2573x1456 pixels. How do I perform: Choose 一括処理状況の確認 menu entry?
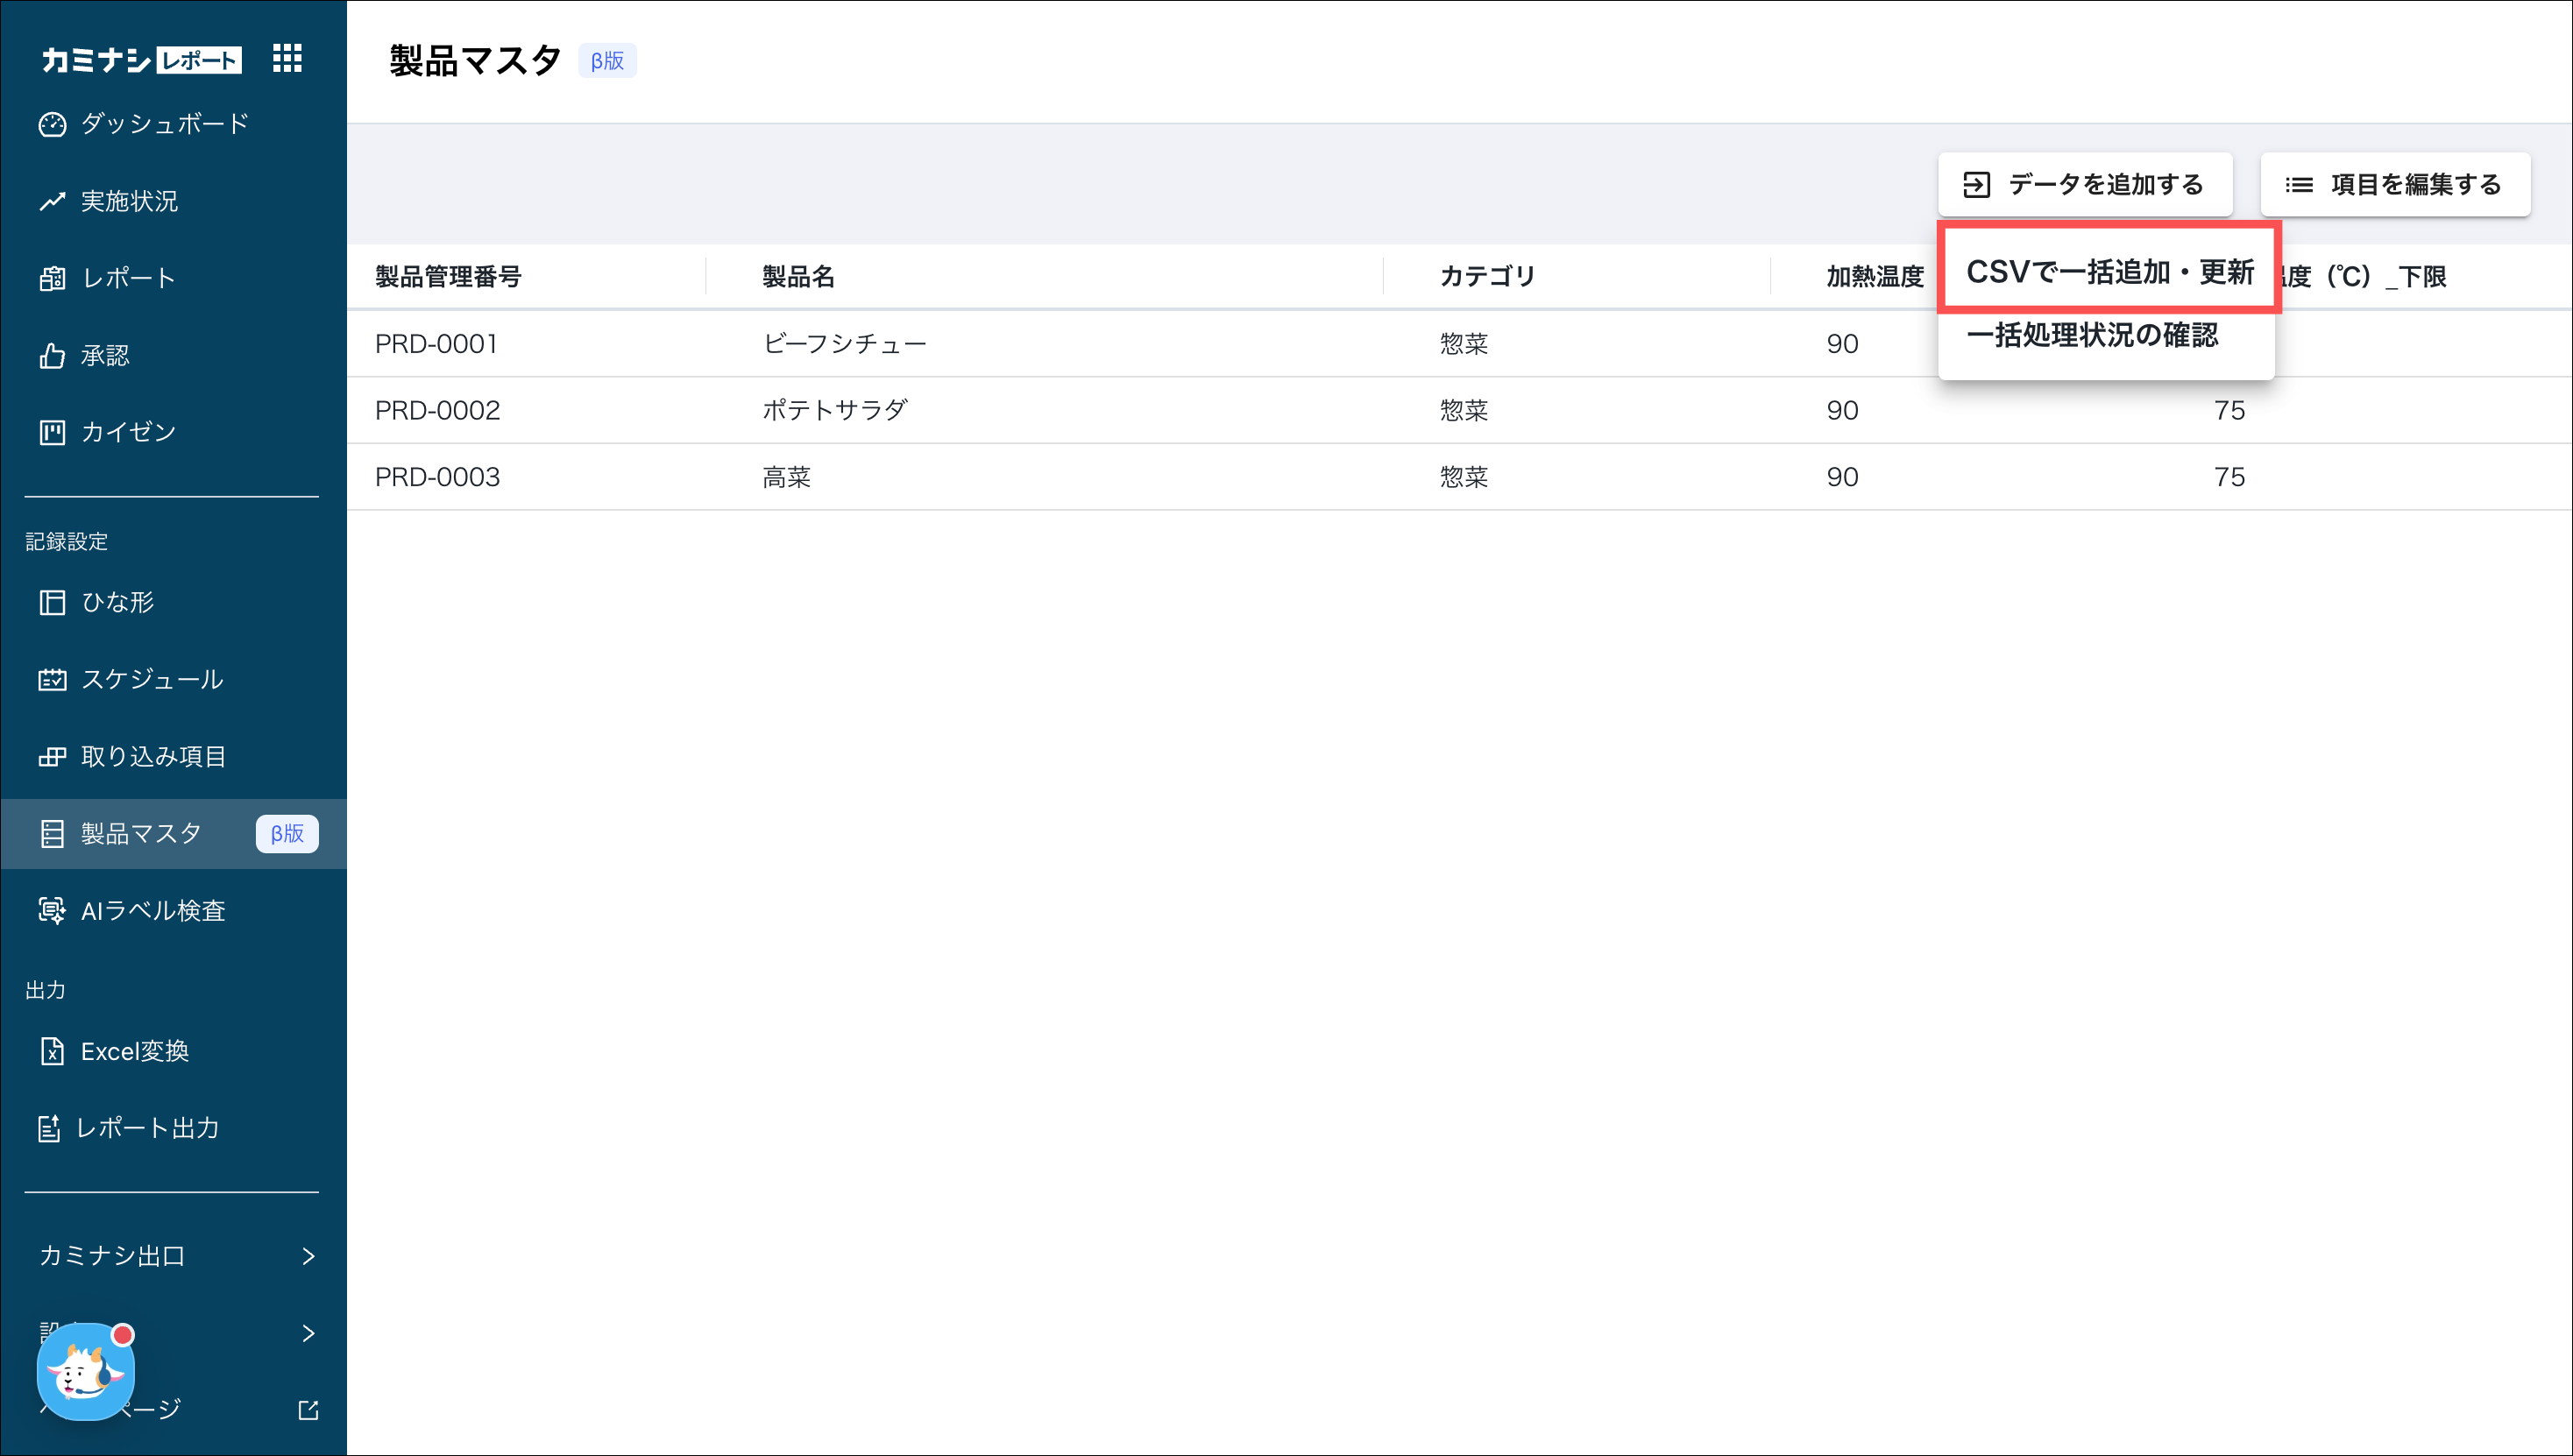[x=2092, y=335]
